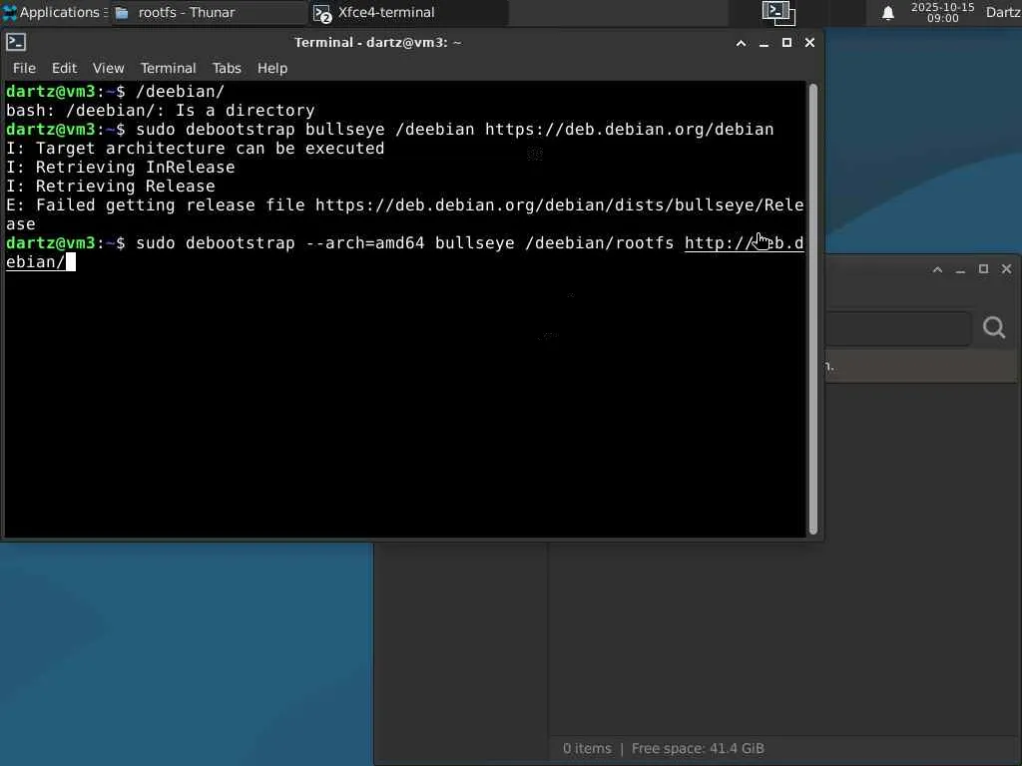Click the Thunar location bar field
The height and width of the screenshot is (766, 1022).
point(899,327)
